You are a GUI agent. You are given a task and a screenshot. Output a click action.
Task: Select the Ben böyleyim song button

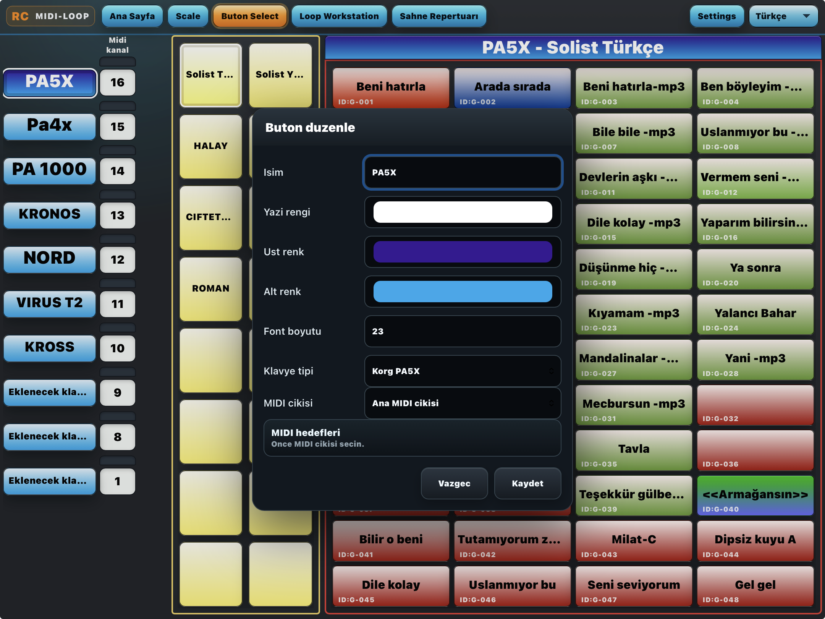pos(755,89)
